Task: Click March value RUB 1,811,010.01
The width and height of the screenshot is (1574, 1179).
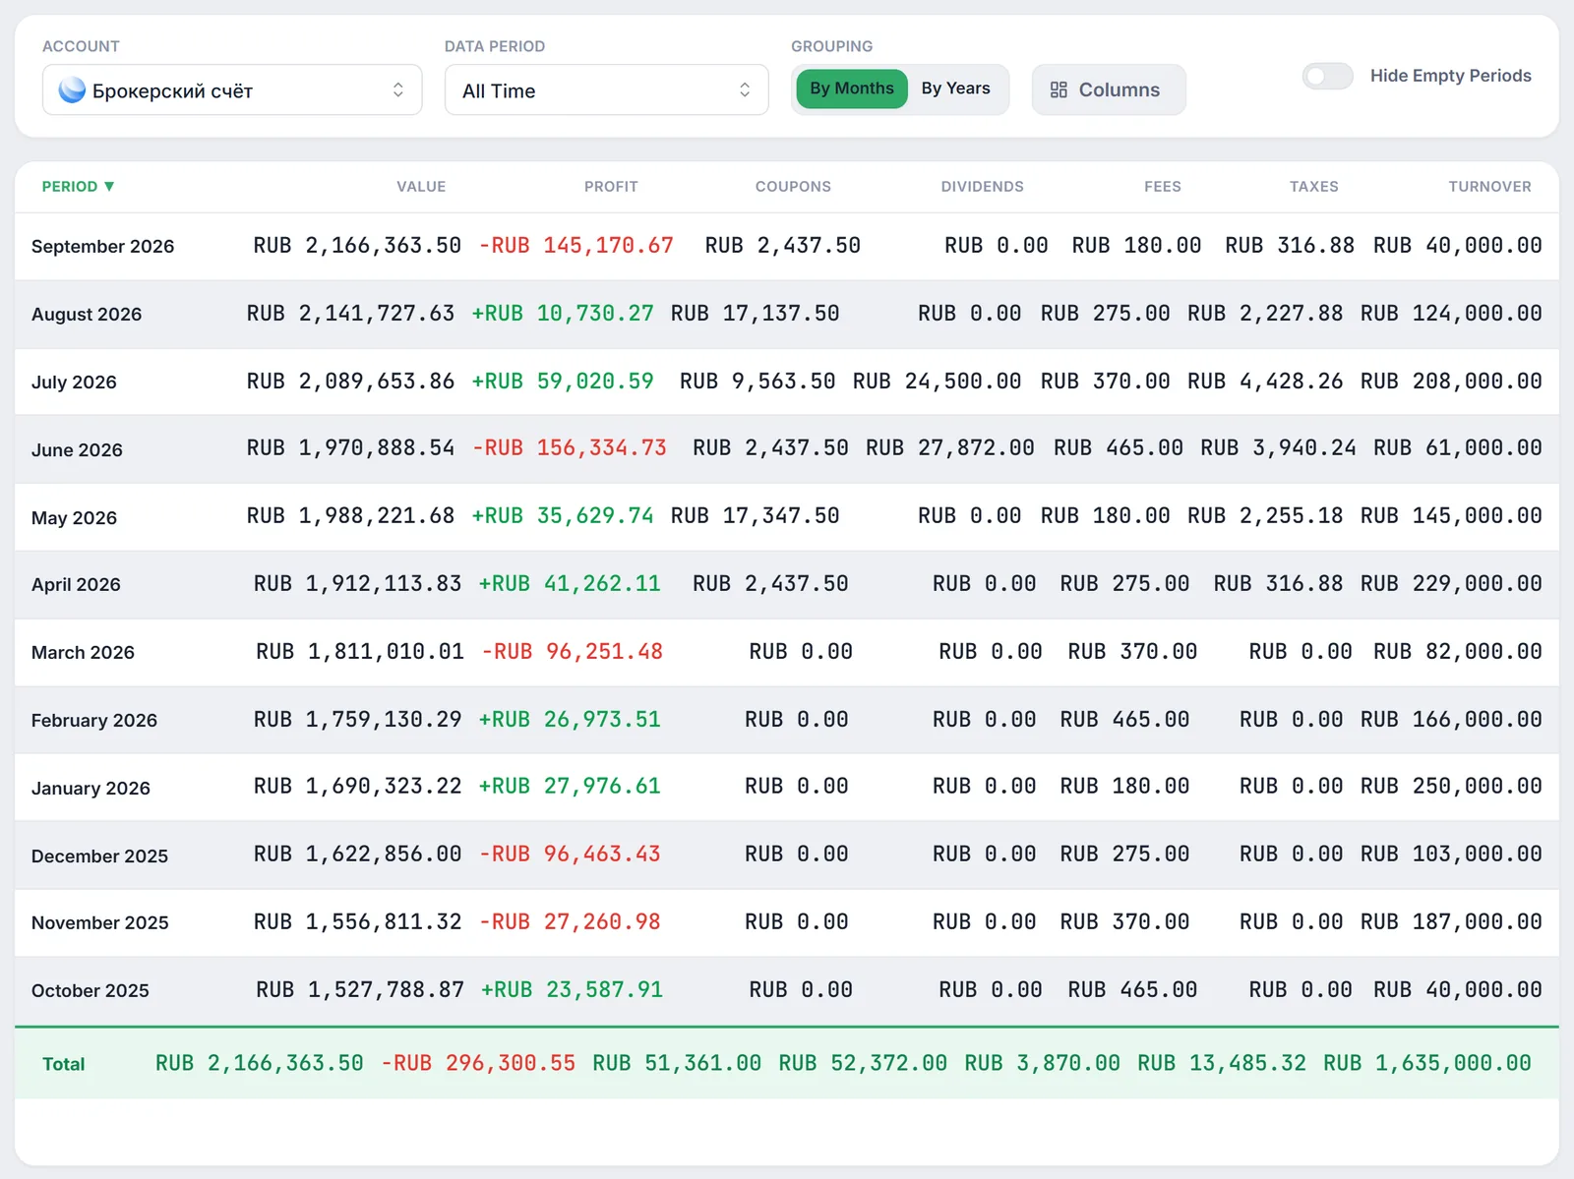Action: [x=359, y=651]
